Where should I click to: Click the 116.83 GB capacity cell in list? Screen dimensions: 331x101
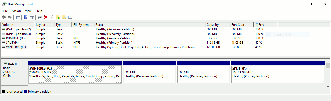click(213, 43)
